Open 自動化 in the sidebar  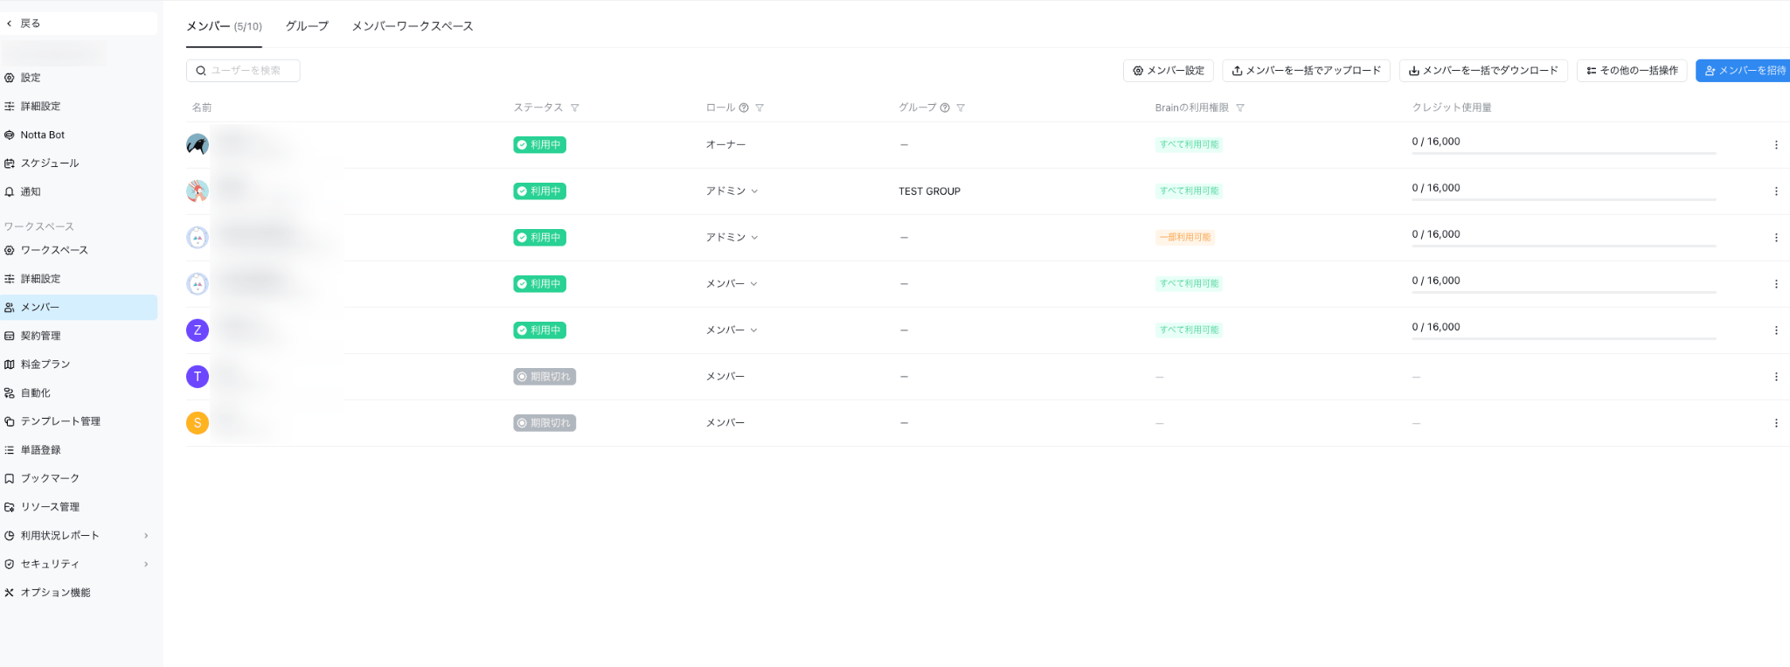[x=79, y=393]
